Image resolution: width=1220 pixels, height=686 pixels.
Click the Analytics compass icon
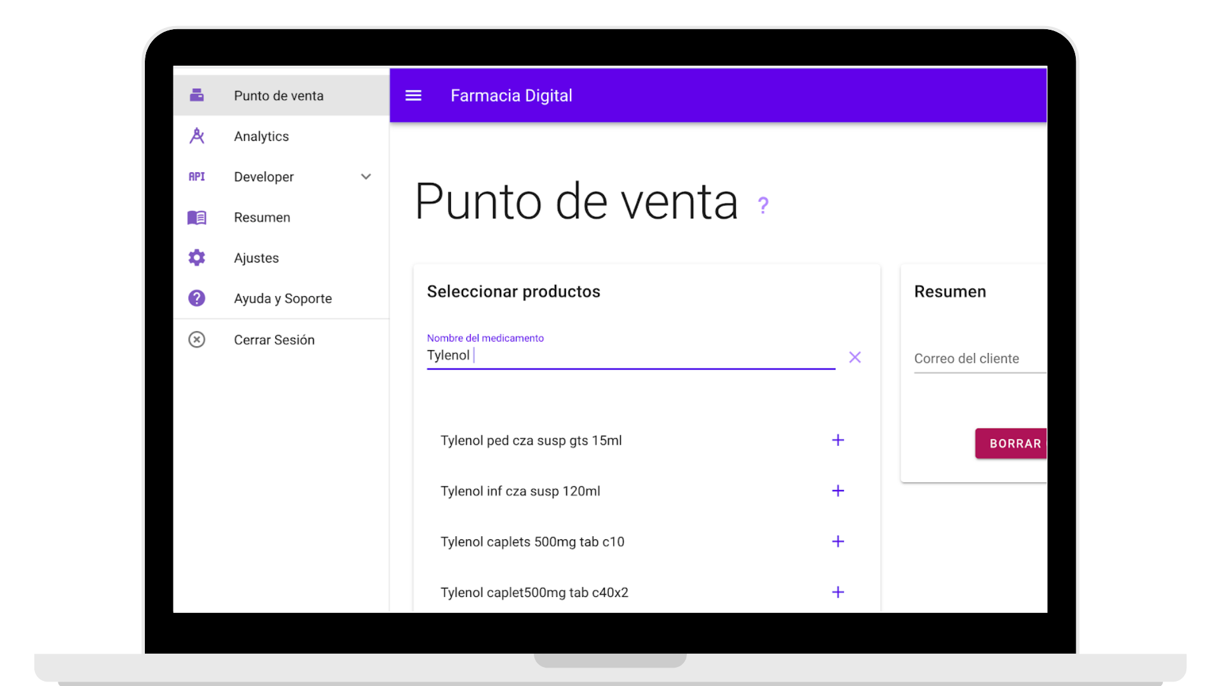[x=197, y=136]
